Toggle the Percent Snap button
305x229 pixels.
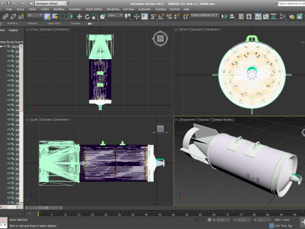tap(169, 17)
